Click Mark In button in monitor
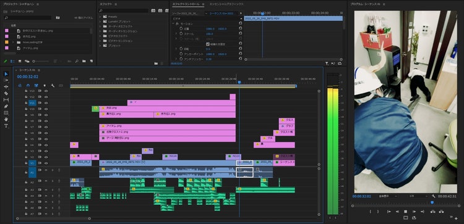Screen dimensions: 464x224 click(371, 211)
